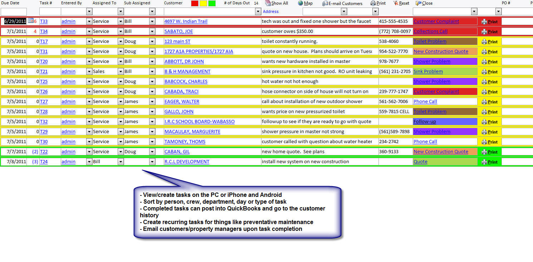This screenshot has height=262, width=533.
Task: Open customer link ABBOTT, DR JOHN
Action: [184, 62]
